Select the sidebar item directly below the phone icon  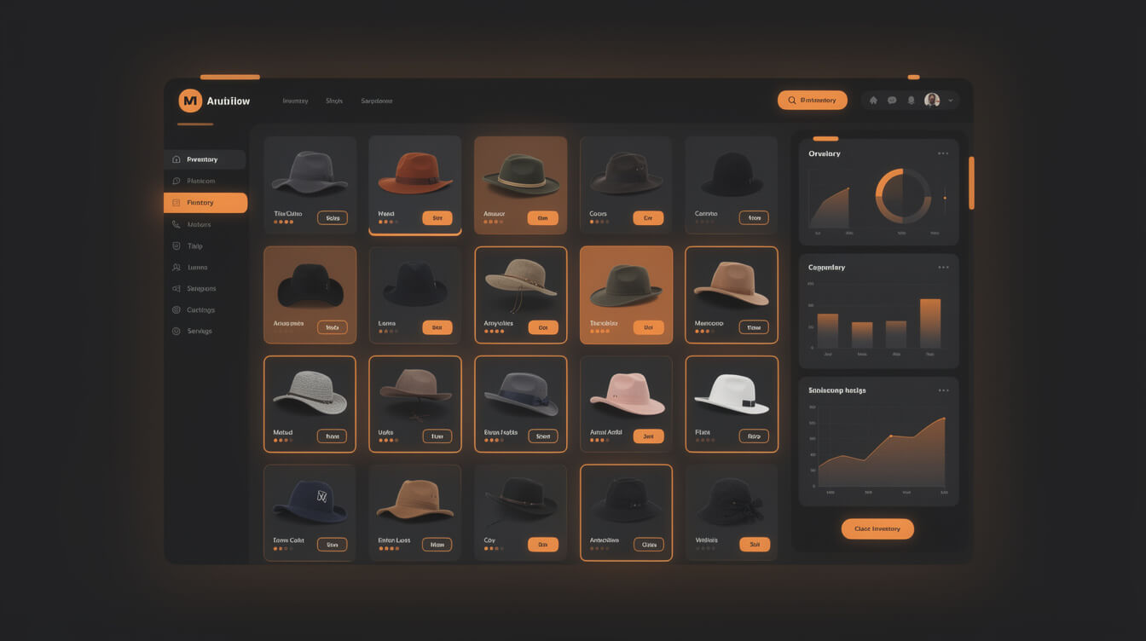click(x=205, y=245)
